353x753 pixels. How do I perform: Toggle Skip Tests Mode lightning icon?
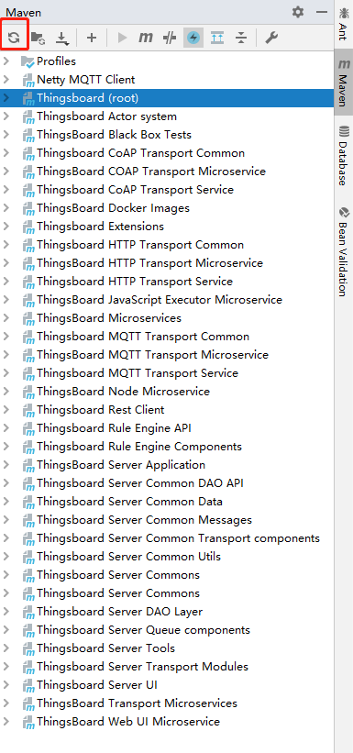pos(193,38)
